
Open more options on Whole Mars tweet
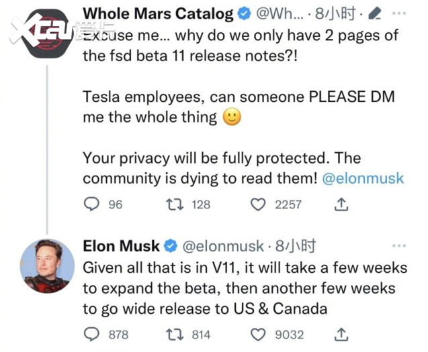click(x=399, y=13)
